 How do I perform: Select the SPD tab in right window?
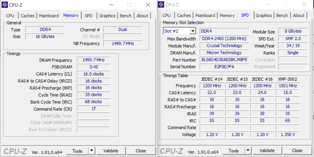coord(245,15)
